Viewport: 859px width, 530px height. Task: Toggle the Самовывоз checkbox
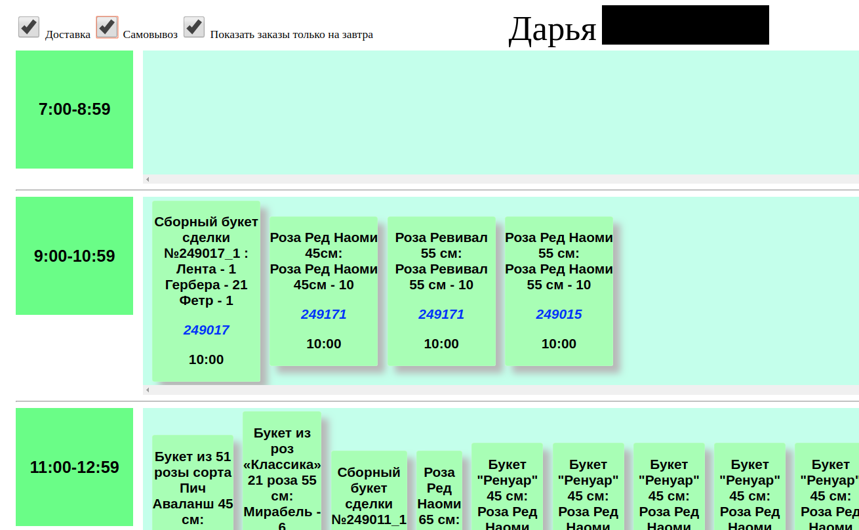pos(107,27)
